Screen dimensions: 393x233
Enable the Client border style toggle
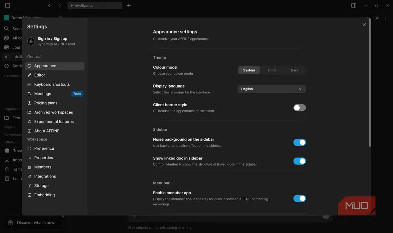click(300, 108)
